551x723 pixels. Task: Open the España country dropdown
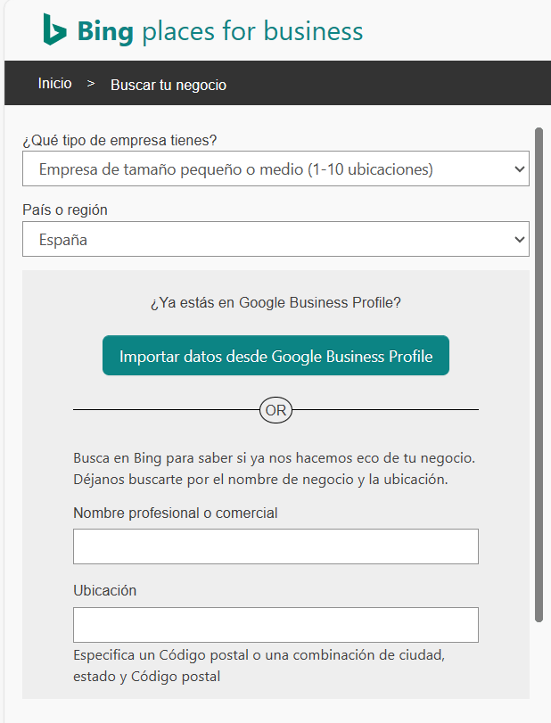[275, 239]
